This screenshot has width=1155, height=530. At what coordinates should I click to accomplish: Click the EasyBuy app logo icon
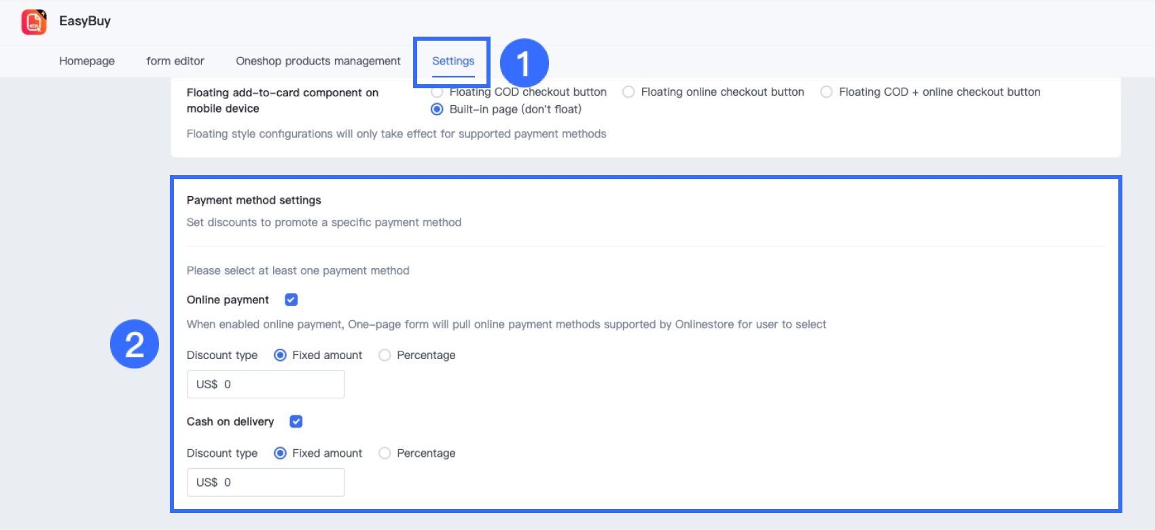pyautogui.click(x=33, y=22)
